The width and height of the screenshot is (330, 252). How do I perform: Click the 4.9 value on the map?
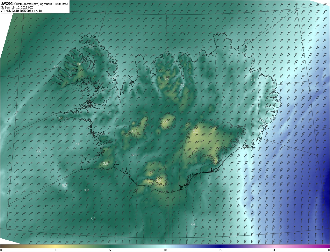click(86, 190)
